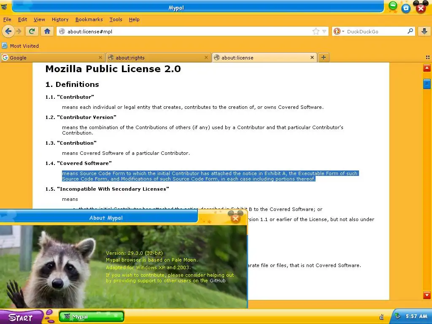
Task: Click the highlighted Covered Software definition text
Action: 210,176
